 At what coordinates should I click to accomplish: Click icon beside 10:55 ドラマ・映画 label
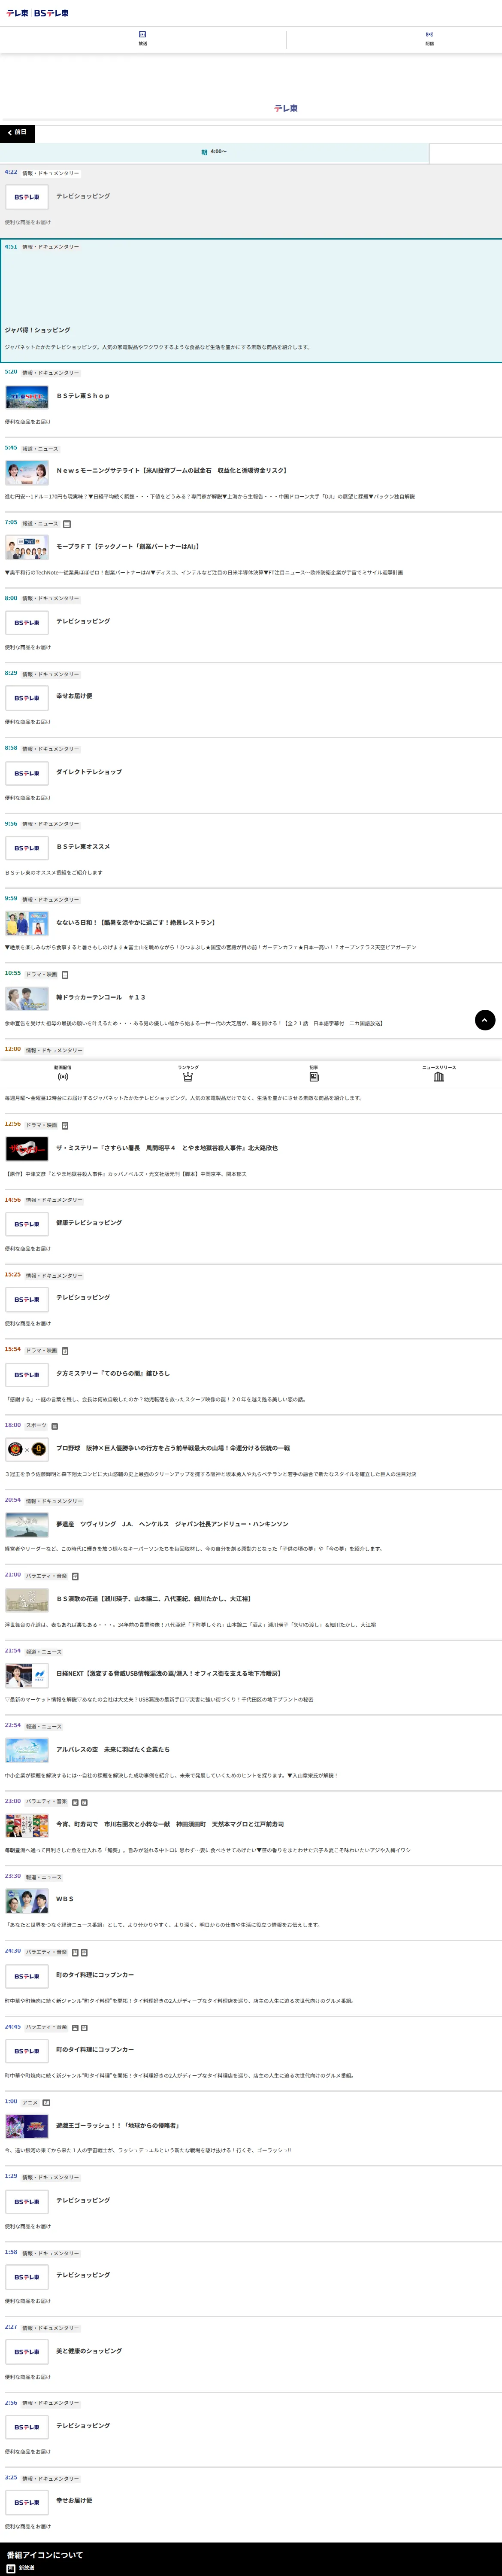pyautogui.click(x=65, y=974)
